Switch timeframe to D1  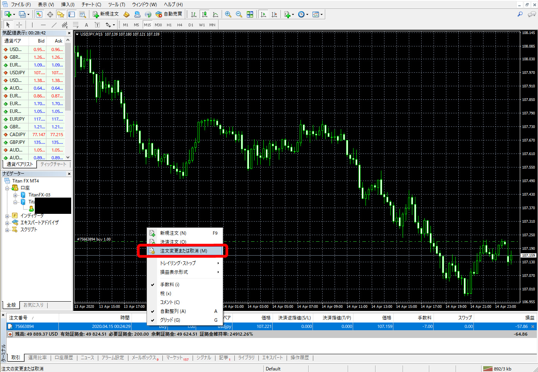[x=191, y=25]
